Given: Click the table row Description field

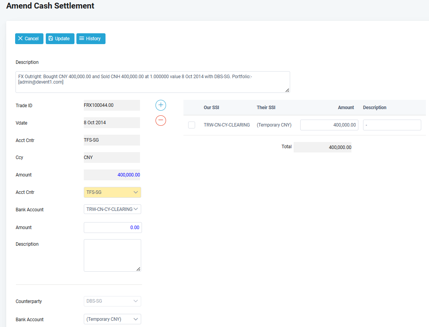Looking at the screenshot, I should point(392,125).
